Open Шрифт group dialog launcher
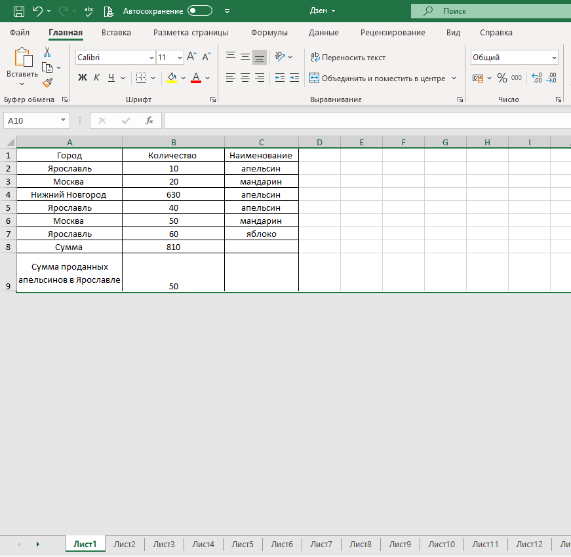The width and height of the screenshot is (571, 557). (213, 99)
